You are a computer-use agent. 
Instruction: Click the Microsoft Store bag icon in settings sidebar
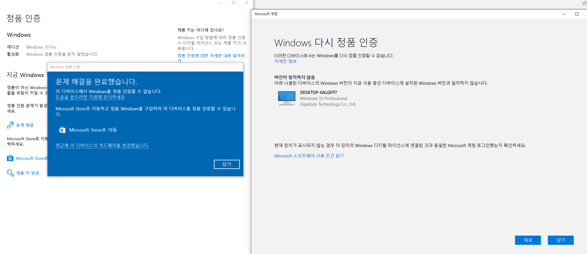10,158
